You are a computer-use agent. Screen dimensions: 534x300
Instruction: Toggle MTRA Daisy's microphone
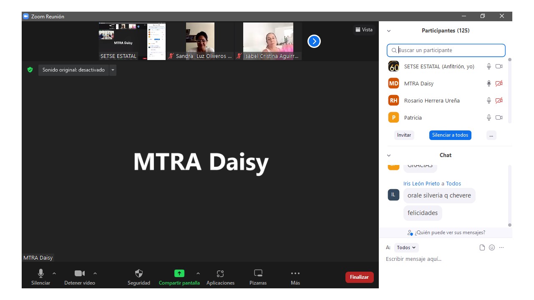489,83
